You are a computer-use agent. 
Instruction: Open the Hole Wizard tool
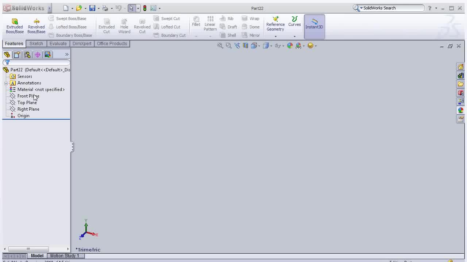click(x=124, y=26)
